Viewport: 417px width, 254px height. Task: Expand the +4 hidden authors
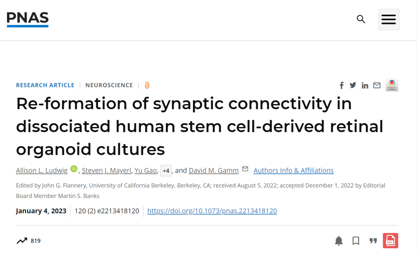click(x=166, y=171)
